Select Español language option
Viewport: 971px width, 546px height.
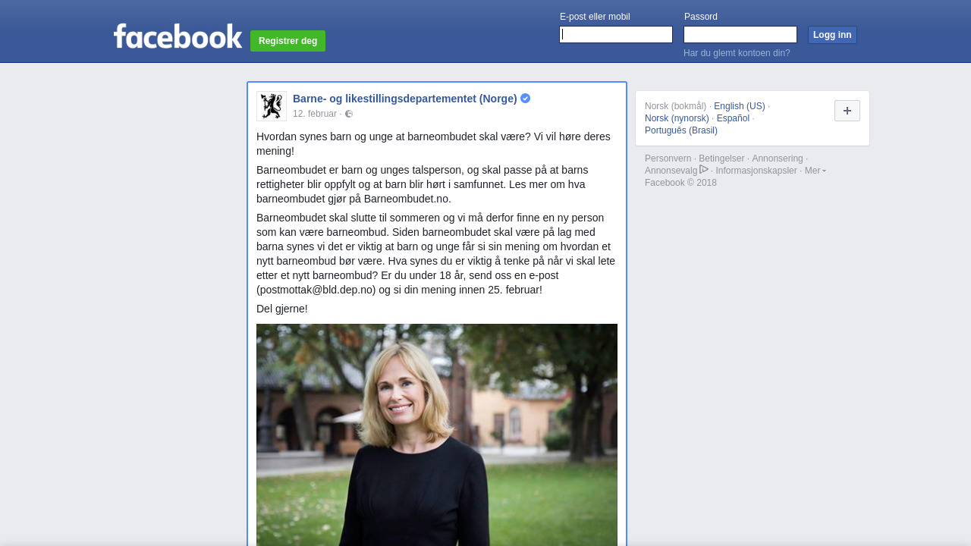tap(733, 118)
